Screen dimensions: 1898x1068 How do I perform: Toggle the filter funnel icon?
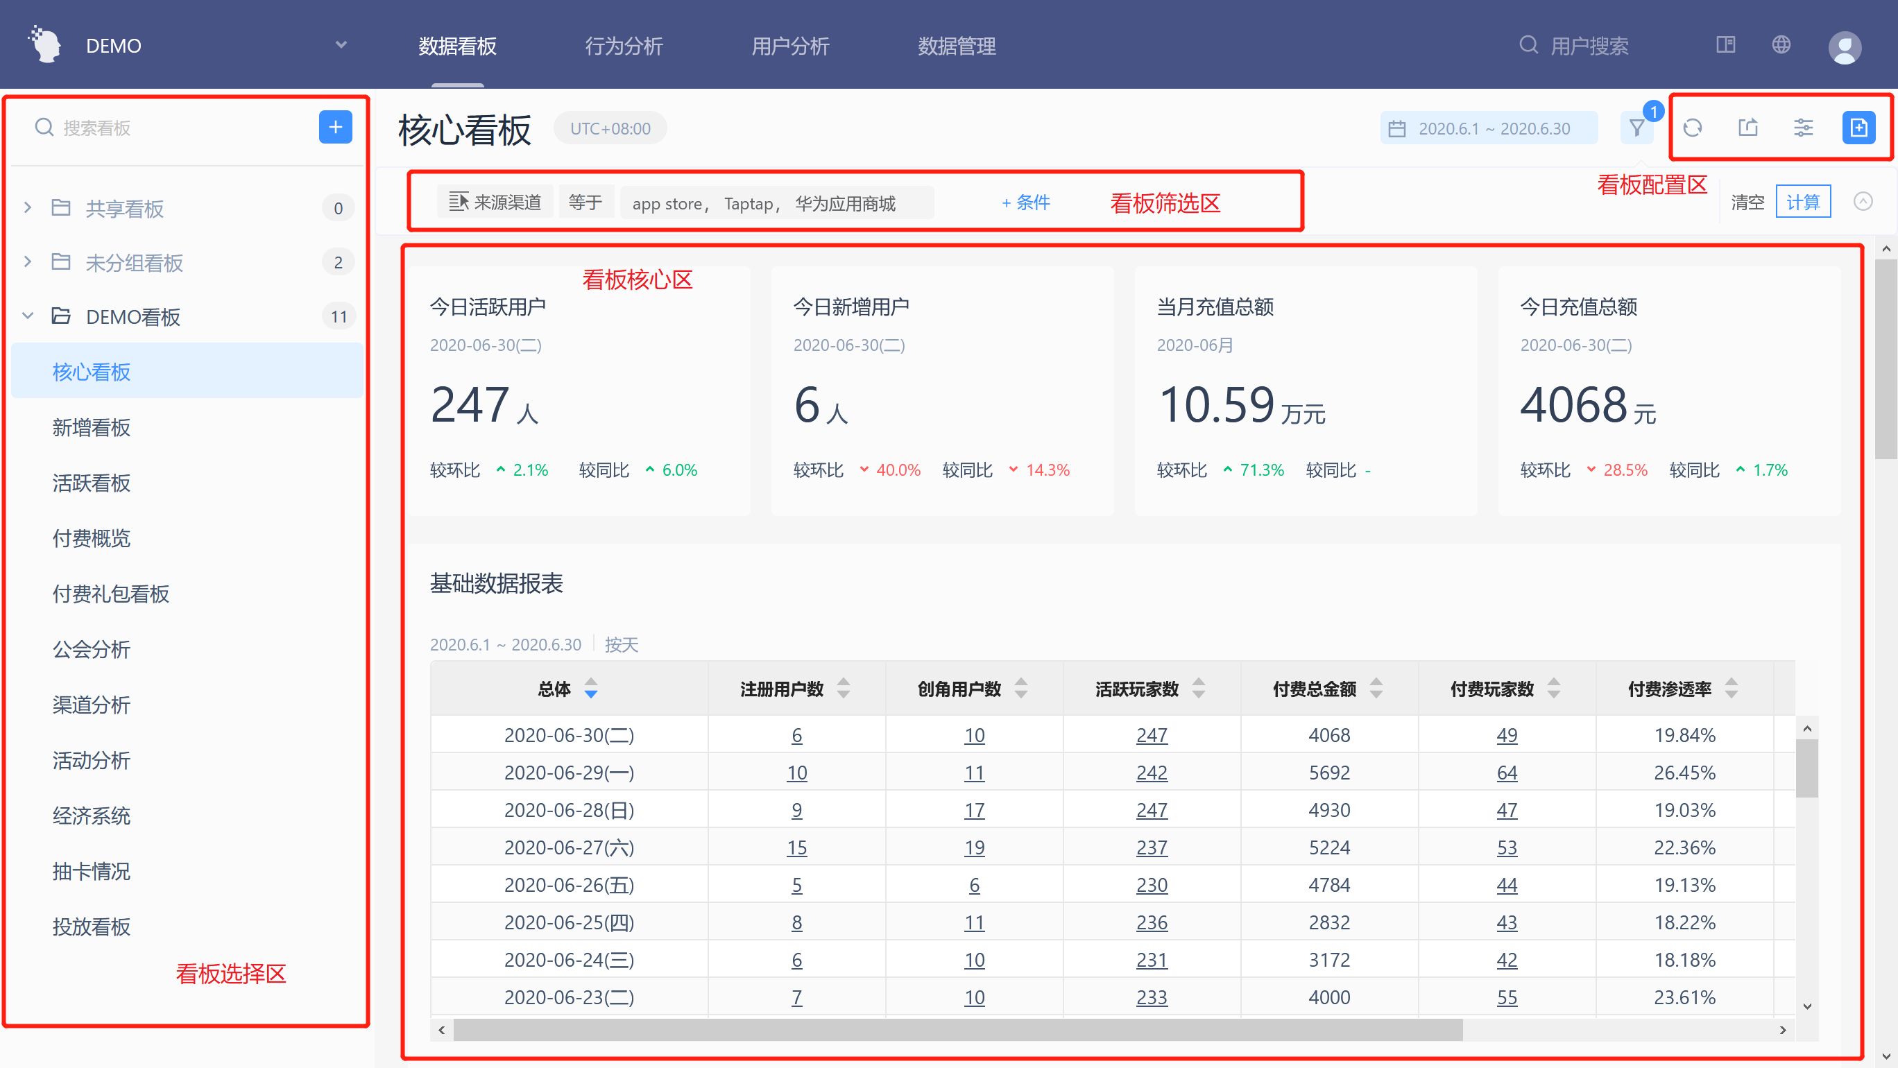1637,129
